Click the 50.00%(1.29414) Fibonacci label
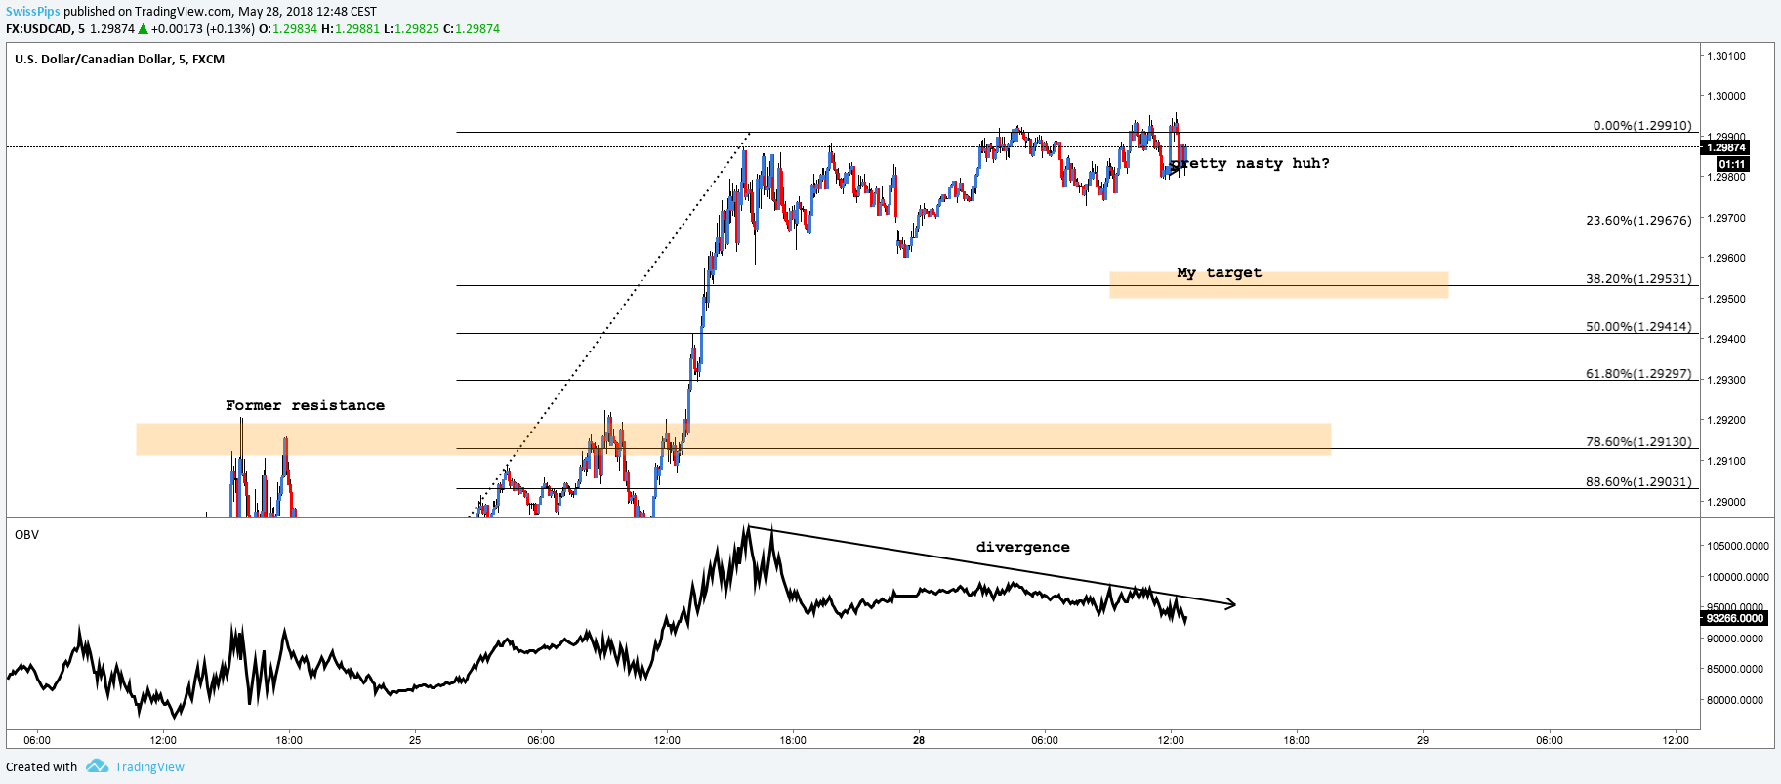This screenshot has height=784, width=1781. (1638, 327)
